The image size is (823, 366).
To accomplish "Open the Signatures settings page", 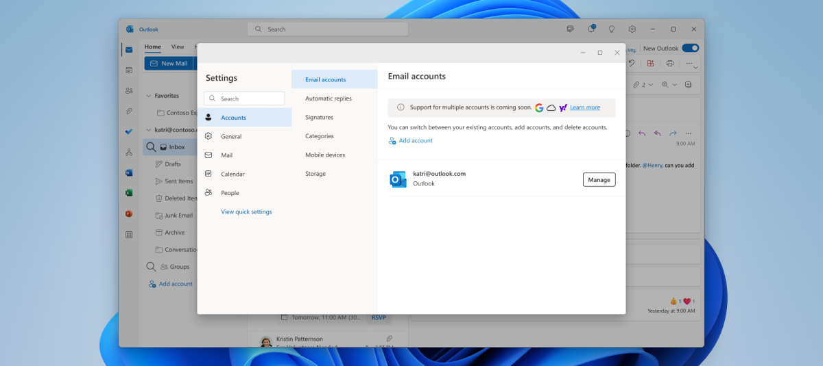I will pyautogui.click(x=319, y=118).
